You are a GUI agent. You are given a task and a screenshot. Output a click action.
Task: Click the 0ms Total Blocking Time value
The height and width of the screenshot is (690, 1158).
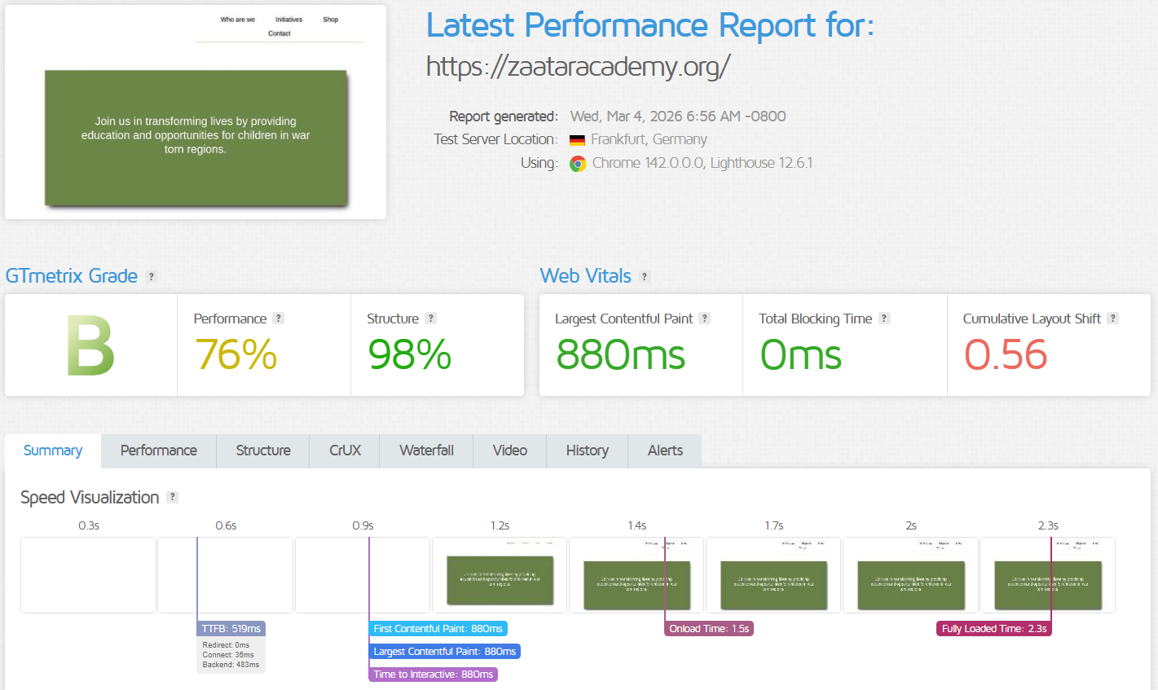[801, 355]
